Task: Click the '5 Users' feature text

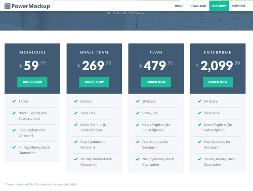Action: point(86,101)
